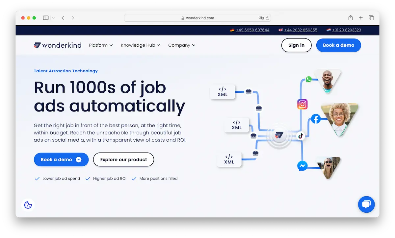Click the top XML feed node
This screenshot has height=238, width=395.
coord(223,92)
